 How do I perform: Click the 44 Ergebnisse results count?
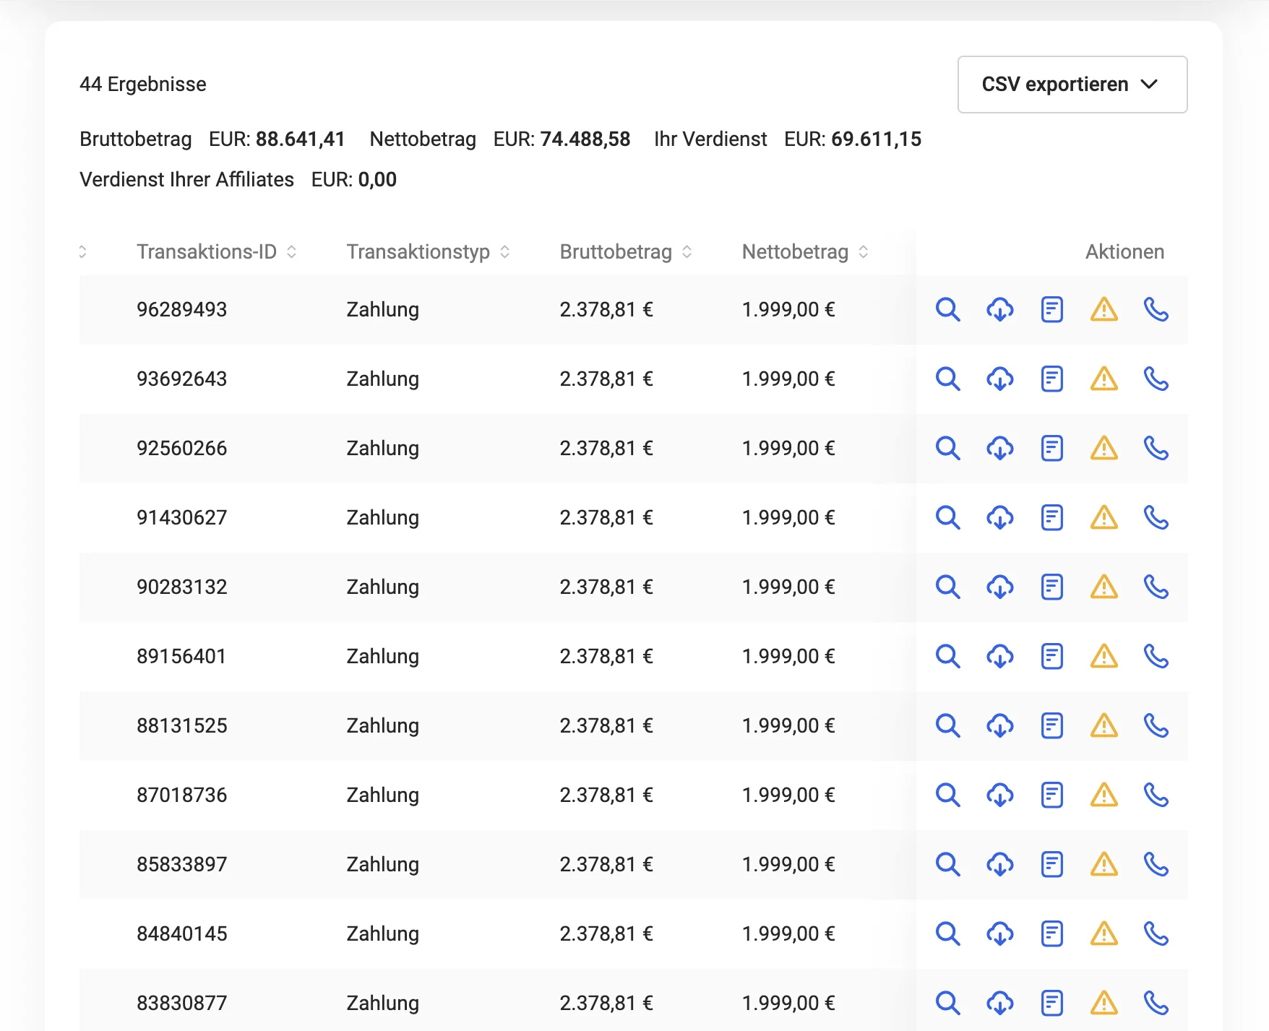coord(143,85)
